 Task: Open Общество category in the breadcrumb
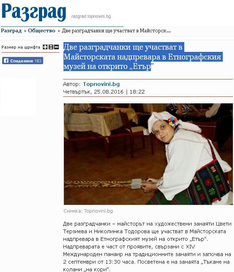pyautogui.click(x=42, y=31)
